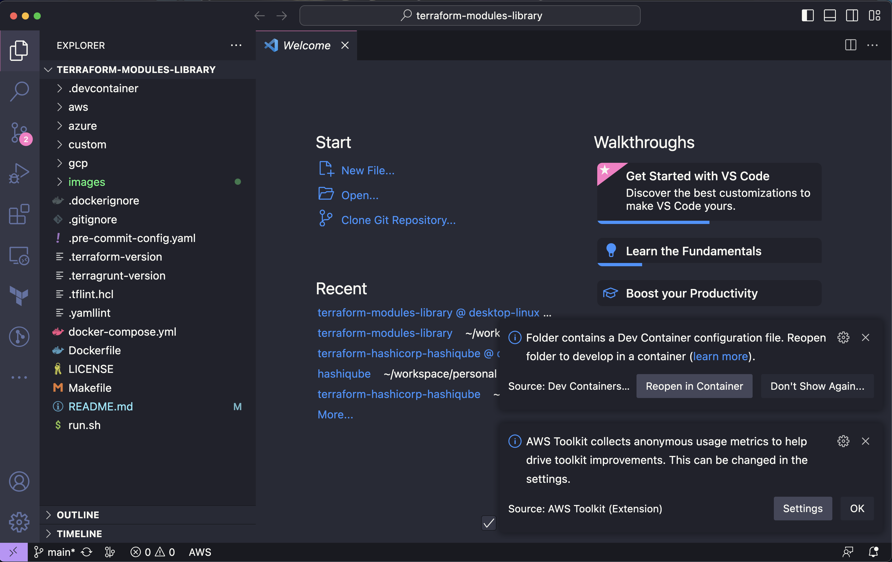Click the Clone Git Repository link
892x562 pixels.
click(x=398, y=220)
